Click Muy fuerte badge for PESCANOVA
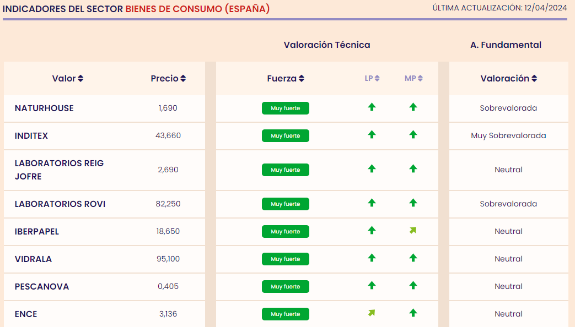 pos(286,287)
